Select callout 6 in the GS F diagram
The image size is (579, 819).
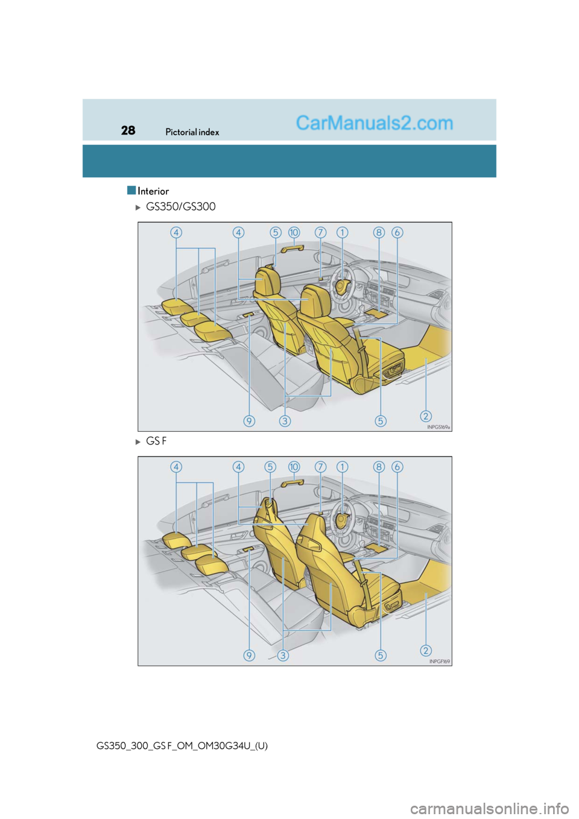397,467
